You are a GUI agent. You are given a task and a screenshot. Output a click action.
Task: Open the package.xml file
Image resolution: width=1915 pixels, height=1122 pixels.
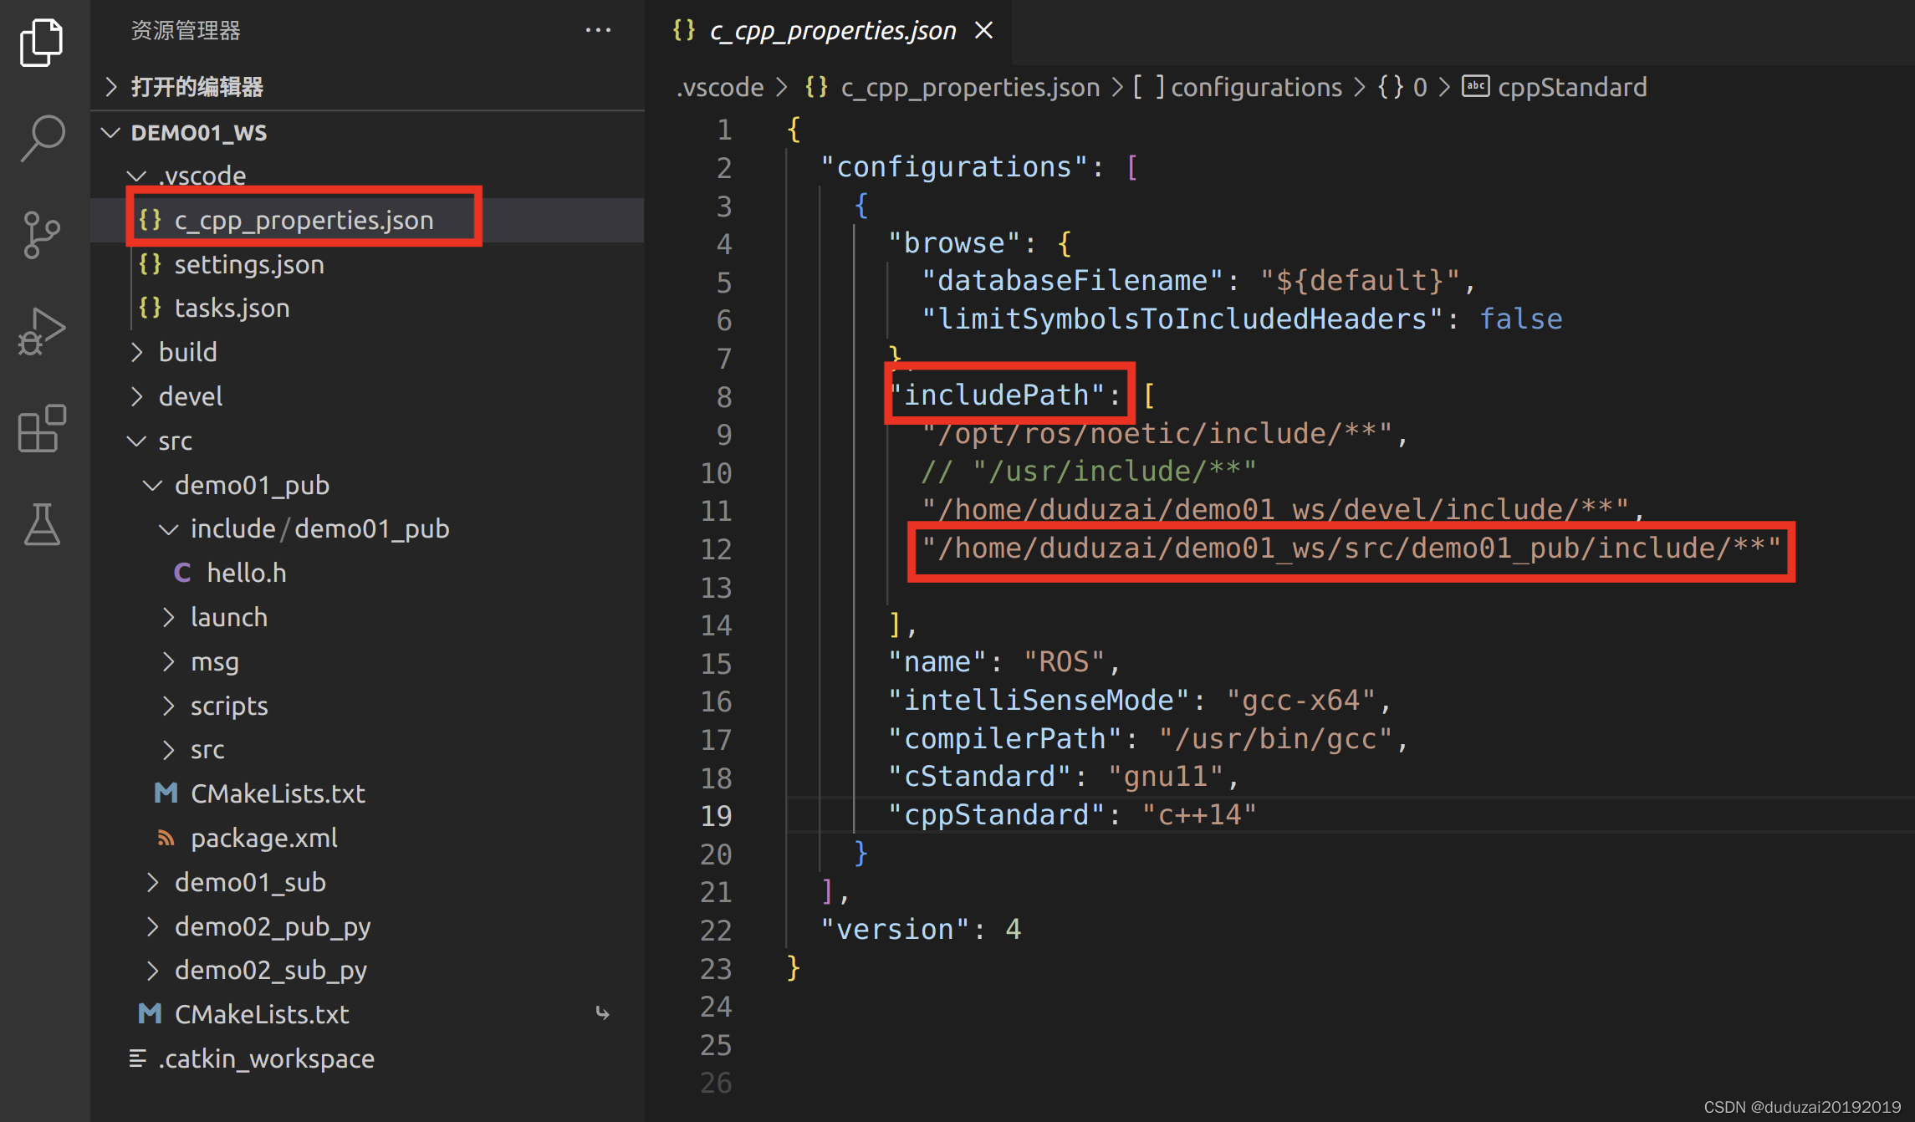367,838
